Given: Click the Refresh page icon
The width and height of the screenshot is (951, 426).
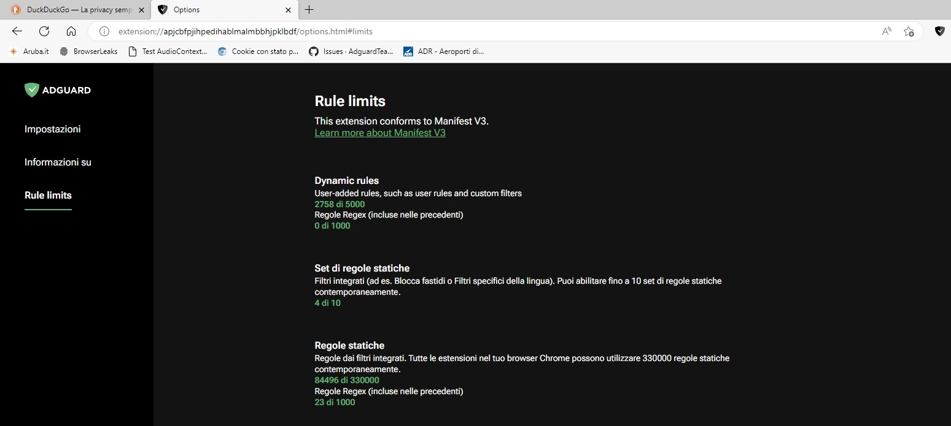Looking at the screenshot, I should point(44,31).
